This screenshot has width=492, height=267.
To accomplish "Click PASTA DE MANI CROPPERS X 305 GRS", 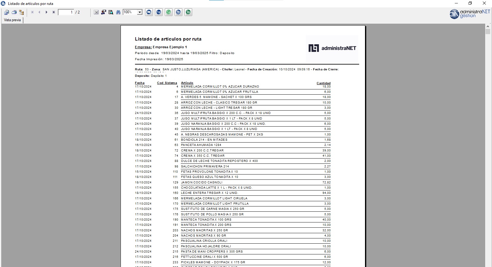I will [x=212, y=252].
